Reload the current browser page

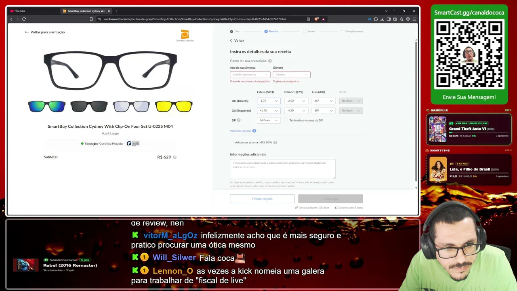(x=24, y=19)
